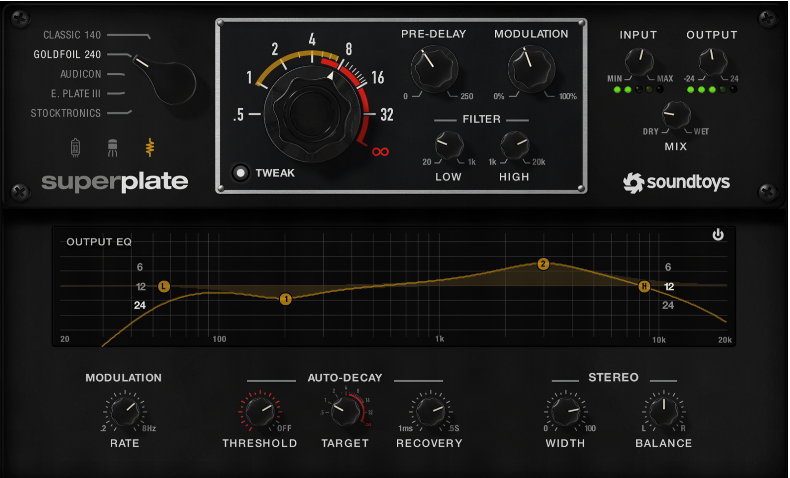The width and height of the screenshot is (790, 478).
Task: Click the decay dial 32 marking
Action: pyautogui.click(x=387, y=115)
